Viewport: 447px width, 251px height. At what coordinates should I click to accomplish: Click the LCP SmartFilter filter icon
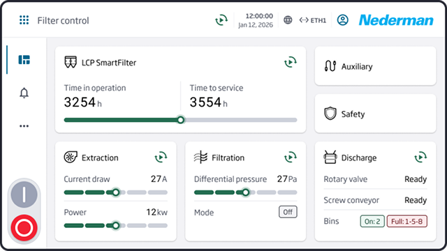click(x=71, y=62)
